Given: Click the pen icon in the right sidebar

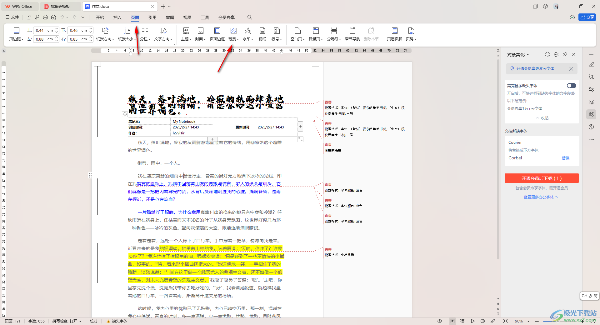Looking at the screenshot, I should [591, 65].
